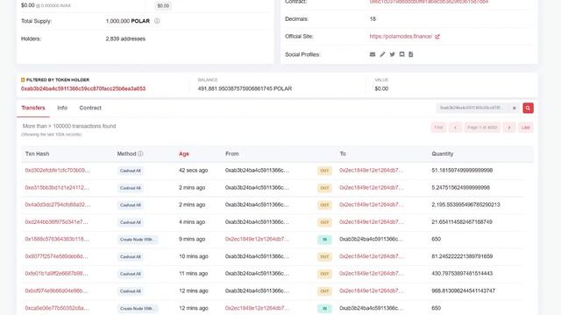Click the $0.00 market cap badge
561x315 pixels.
(163, 6)
